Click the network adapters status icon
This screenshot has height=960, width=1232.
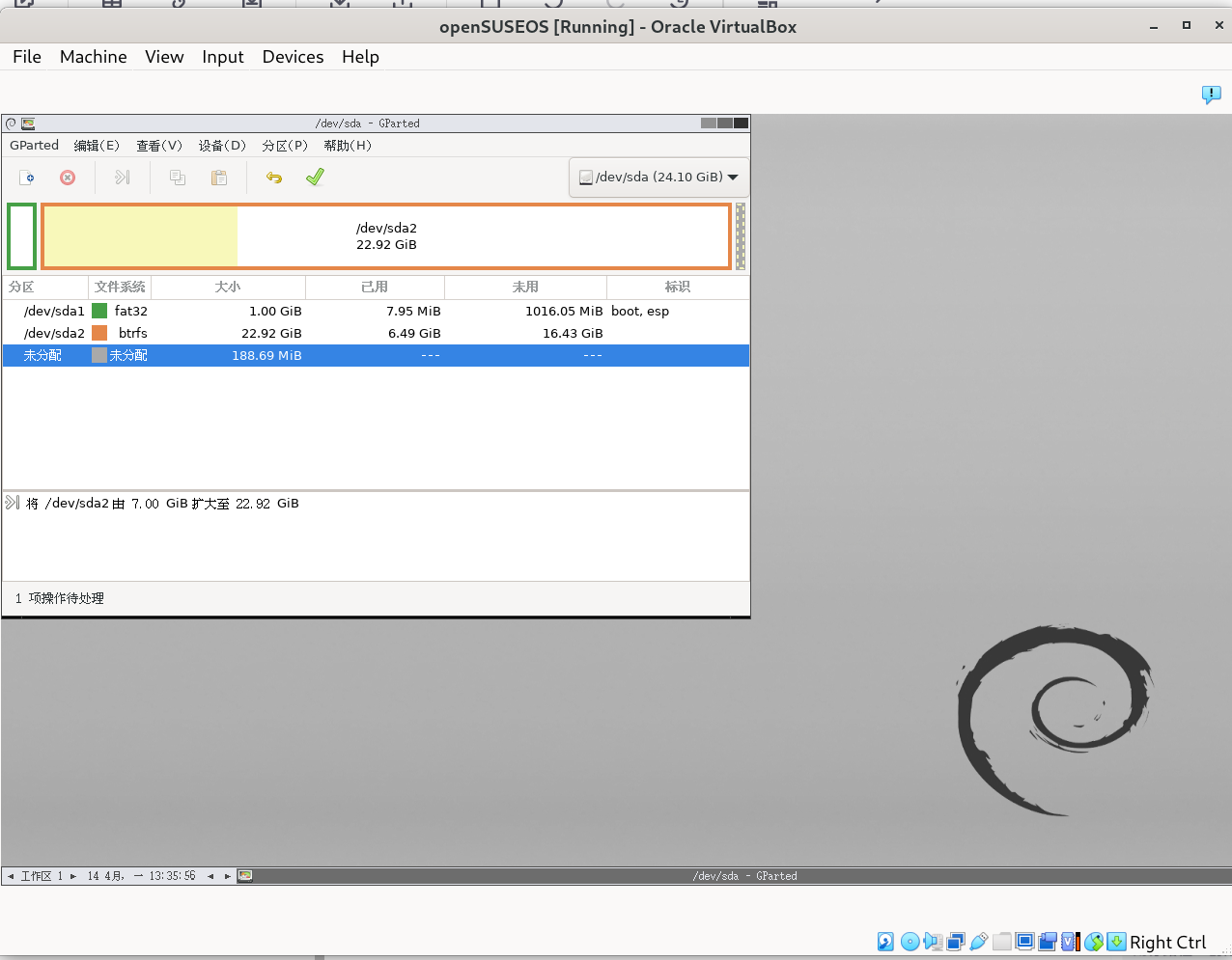point(956,942)
